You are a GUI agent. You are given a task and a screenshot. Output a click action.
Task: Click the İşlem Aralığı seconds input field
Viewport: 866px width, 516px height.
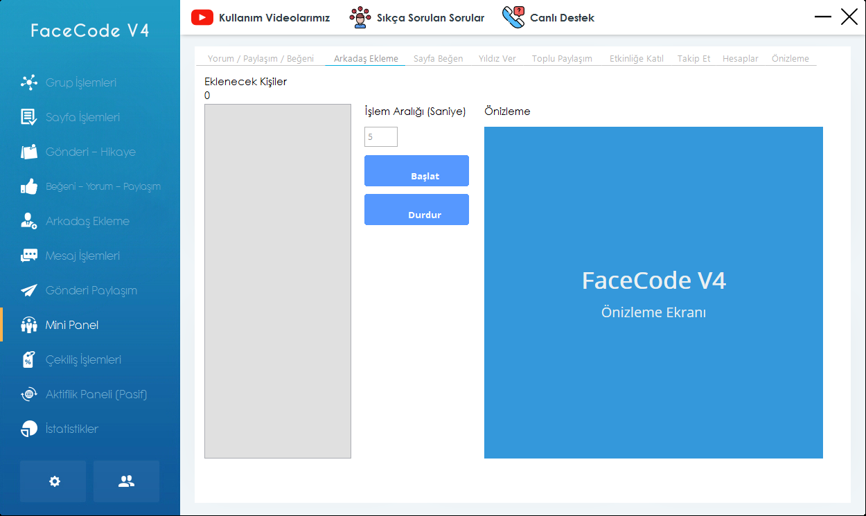tap(381, 137)
